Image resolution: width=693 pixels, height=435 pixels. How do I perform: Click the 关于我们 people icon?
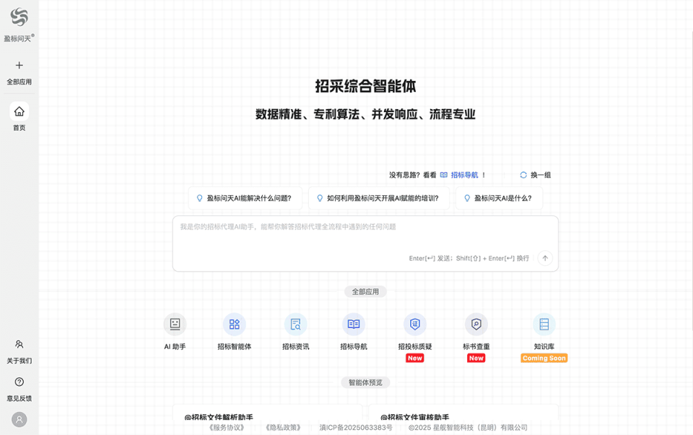pyautogui.click(x=19, y=345)
